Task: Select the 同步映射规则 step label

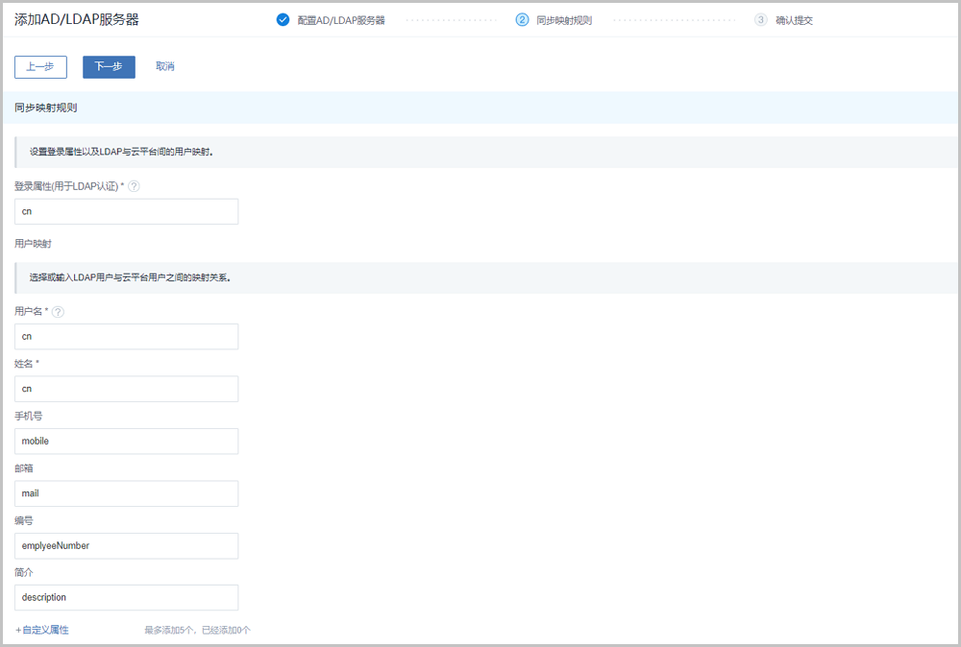Action: [x=564, y=20]
